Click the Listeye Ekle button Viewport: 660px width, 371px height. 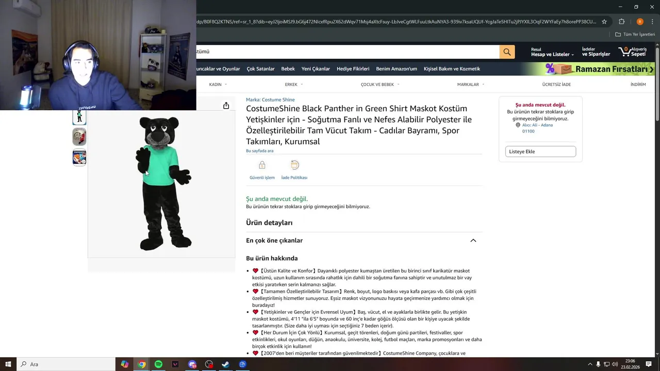point(540,151)
